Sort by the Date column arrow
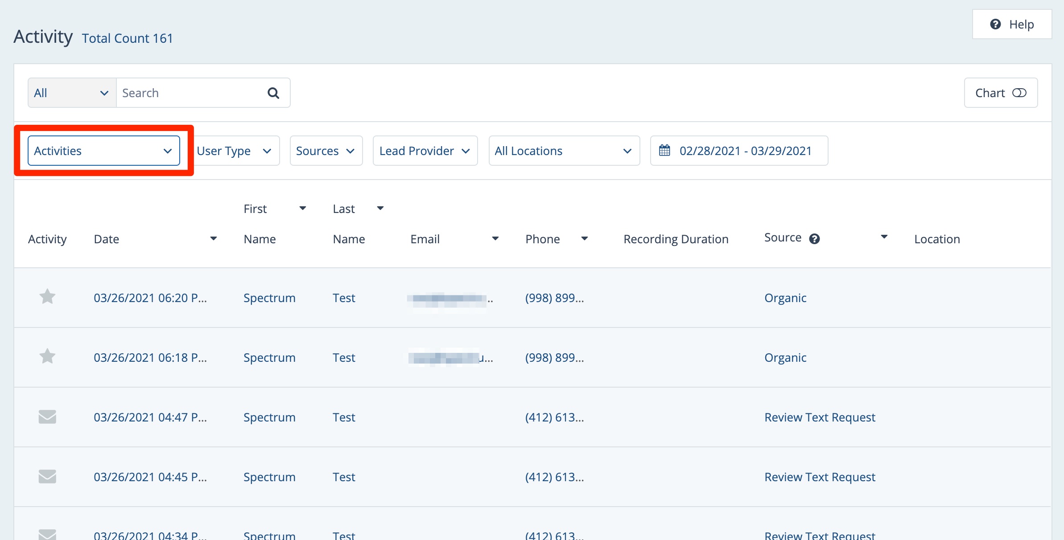1064x540 pixels. click(214, 239)
